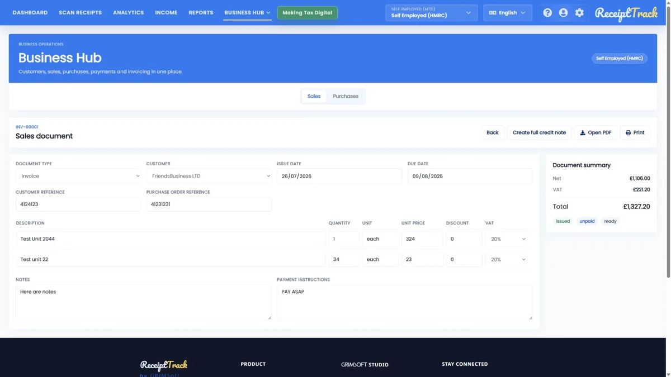Click the INV-00001 document number
Viewport: 671px width, 377px height.
click(27, 127)
